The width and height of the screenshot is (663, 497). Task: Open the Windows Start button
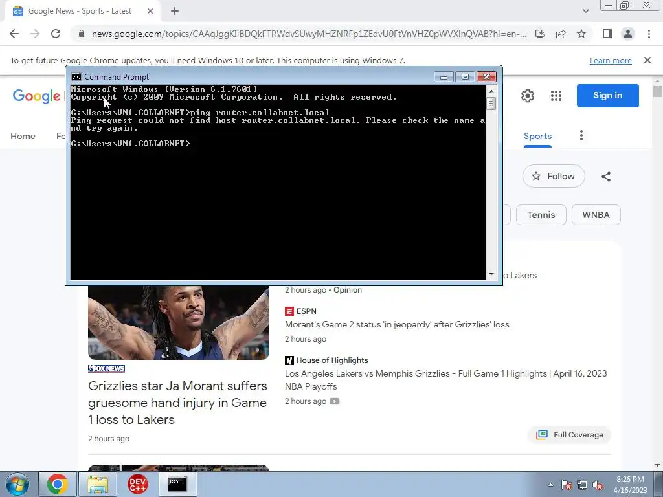[x=17, y=484]
